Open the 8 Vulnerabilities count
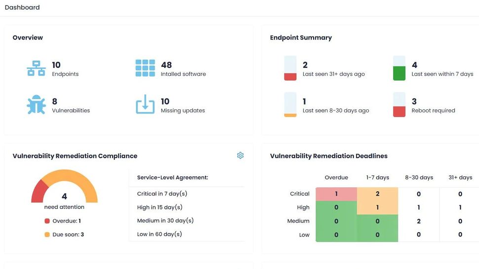This screenshot has height=269, width=479. tap(55, 101)
